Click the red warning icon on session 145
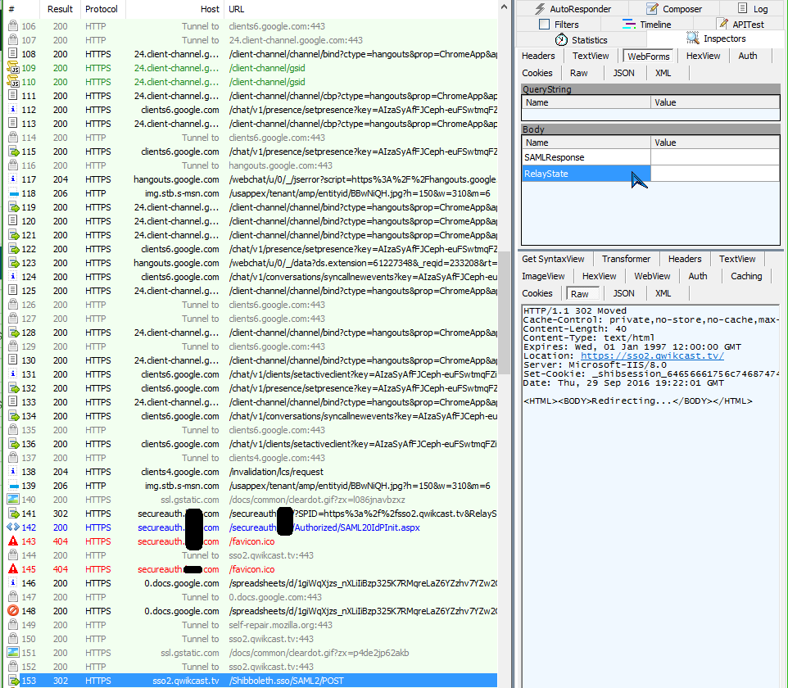This screenshot has width=788, height=688. [13, 569]
